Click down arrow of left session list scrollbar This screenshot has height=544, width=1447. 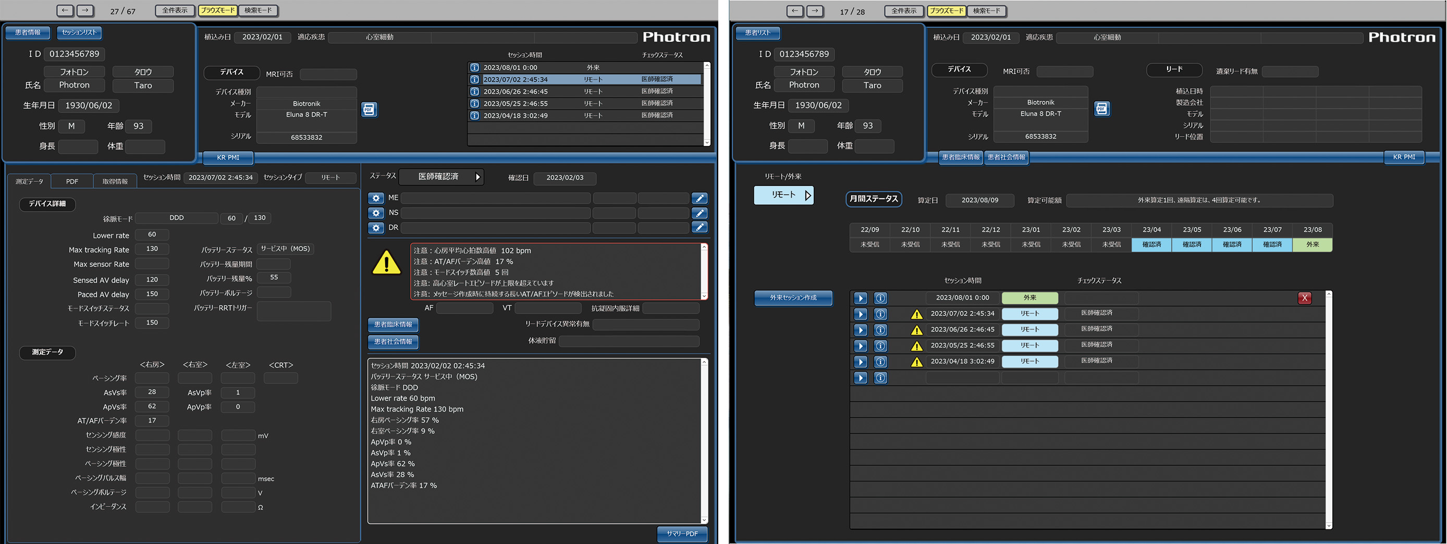point(707,143)
